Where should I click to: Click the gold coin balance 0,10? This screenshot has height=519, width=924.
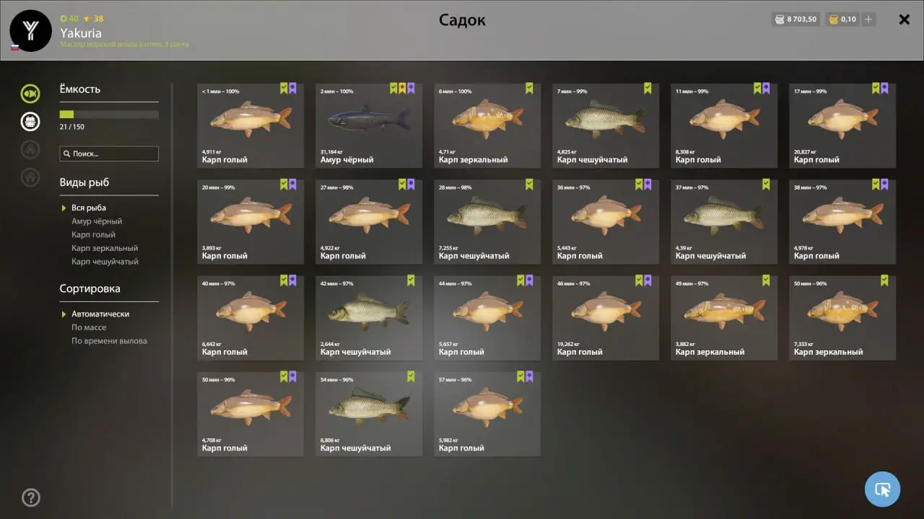pos(842,19)
